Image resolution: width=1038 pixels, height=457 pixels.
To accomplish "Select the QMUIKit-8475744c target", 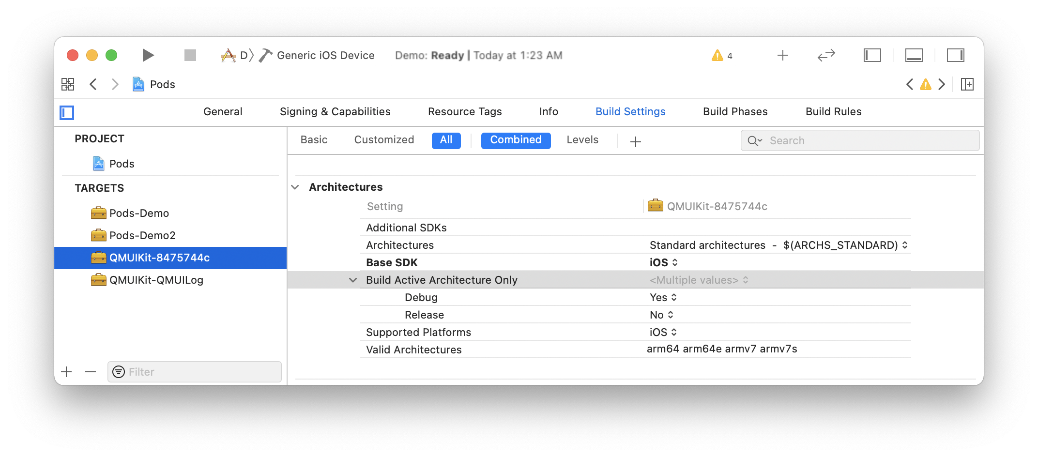I will coord(170,258).
